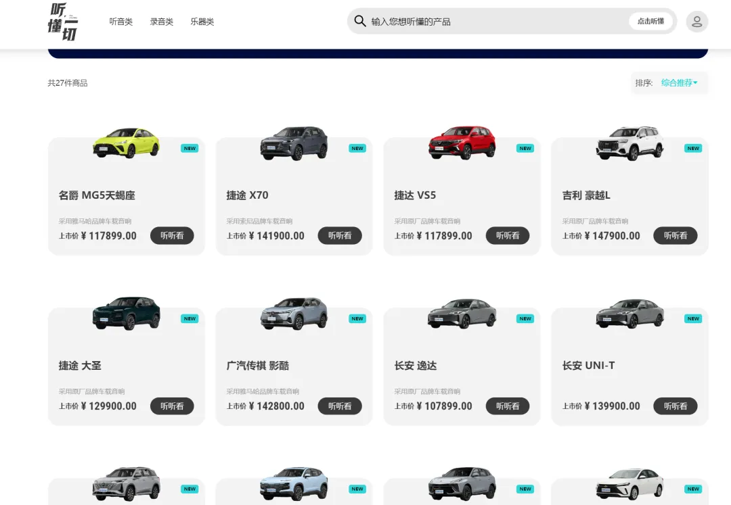
Task: Click the NEW badge on 捷途 大圣
Action: (x=190, y=318)
